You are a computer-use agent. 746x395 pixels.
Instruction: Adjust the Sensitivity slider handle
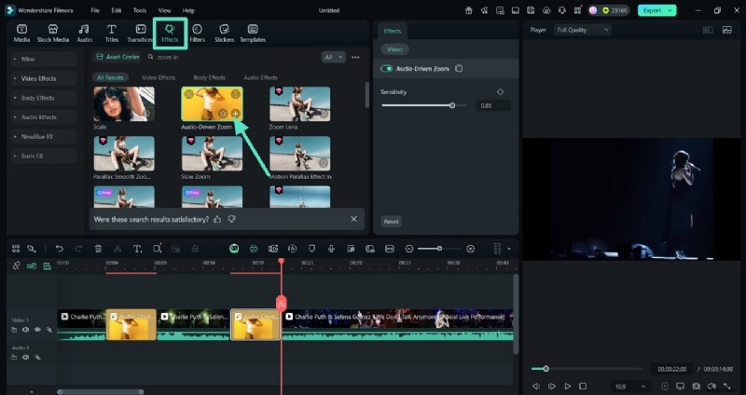tap(452, 105)
